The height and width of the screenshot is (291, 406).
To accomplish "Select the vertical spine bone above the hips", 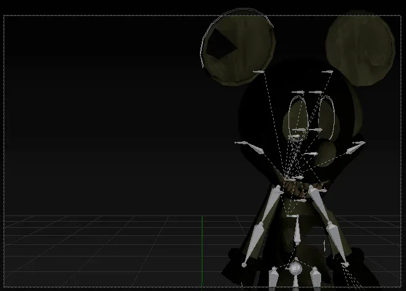I will point(297,230).
